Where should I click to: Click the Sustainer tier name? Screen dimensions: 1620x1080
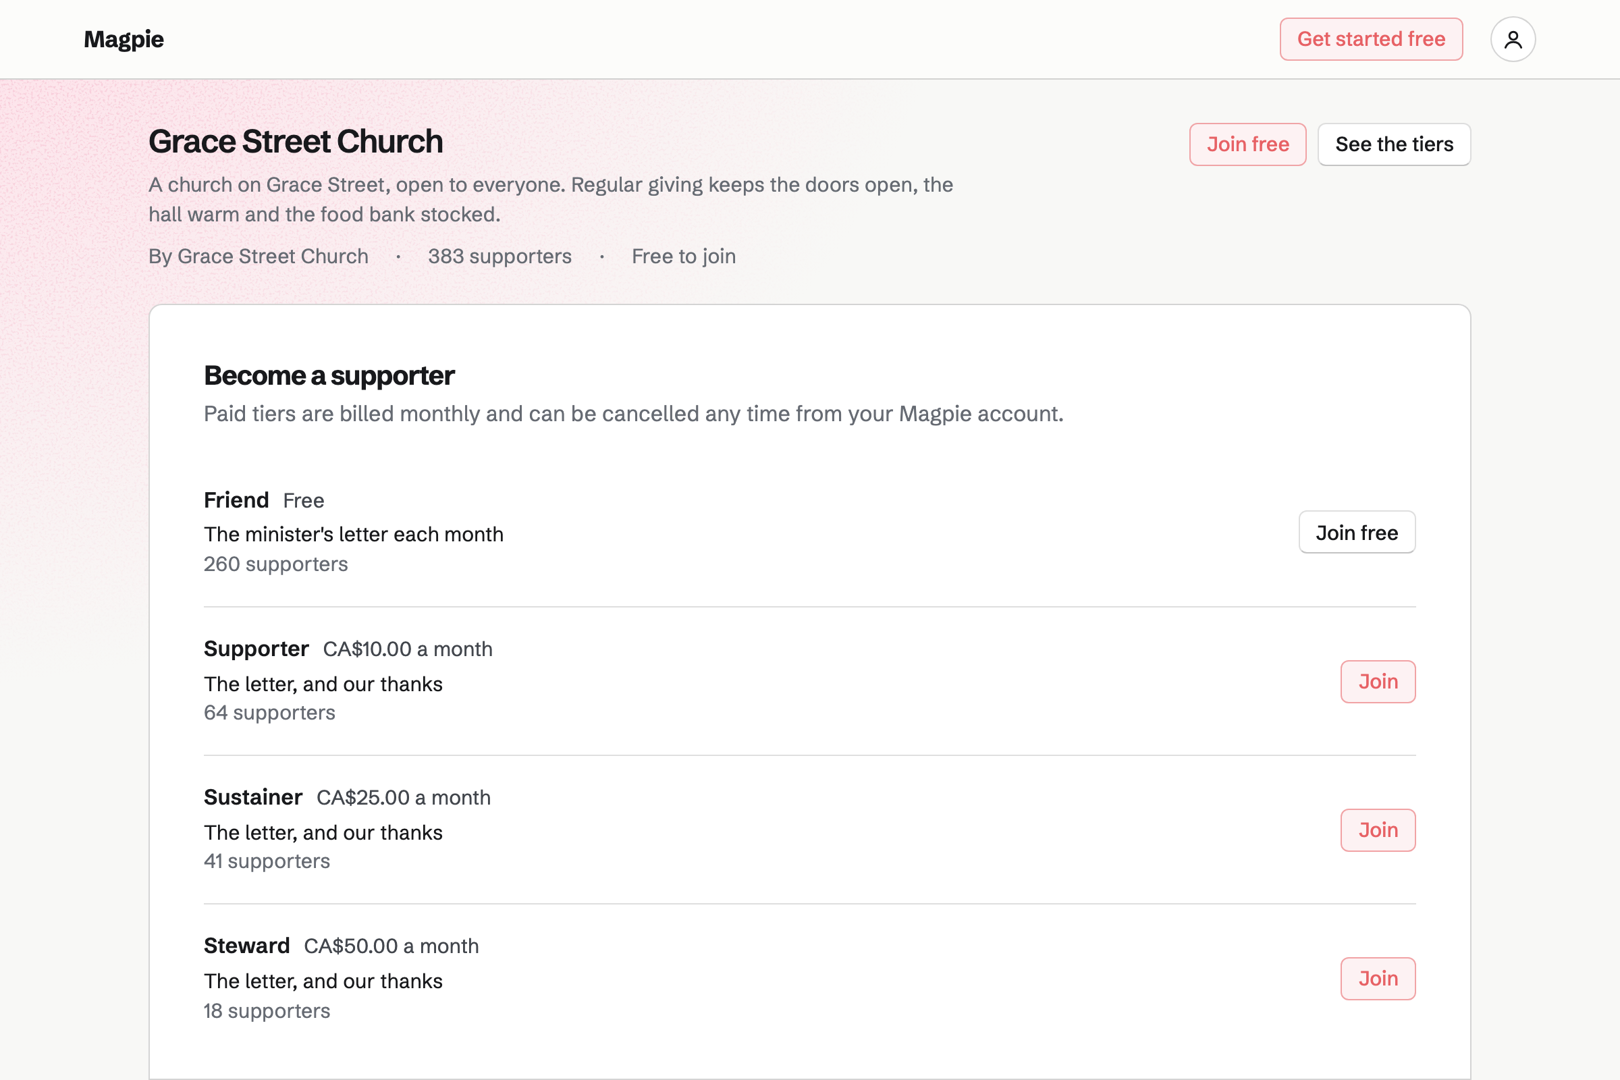252,797
